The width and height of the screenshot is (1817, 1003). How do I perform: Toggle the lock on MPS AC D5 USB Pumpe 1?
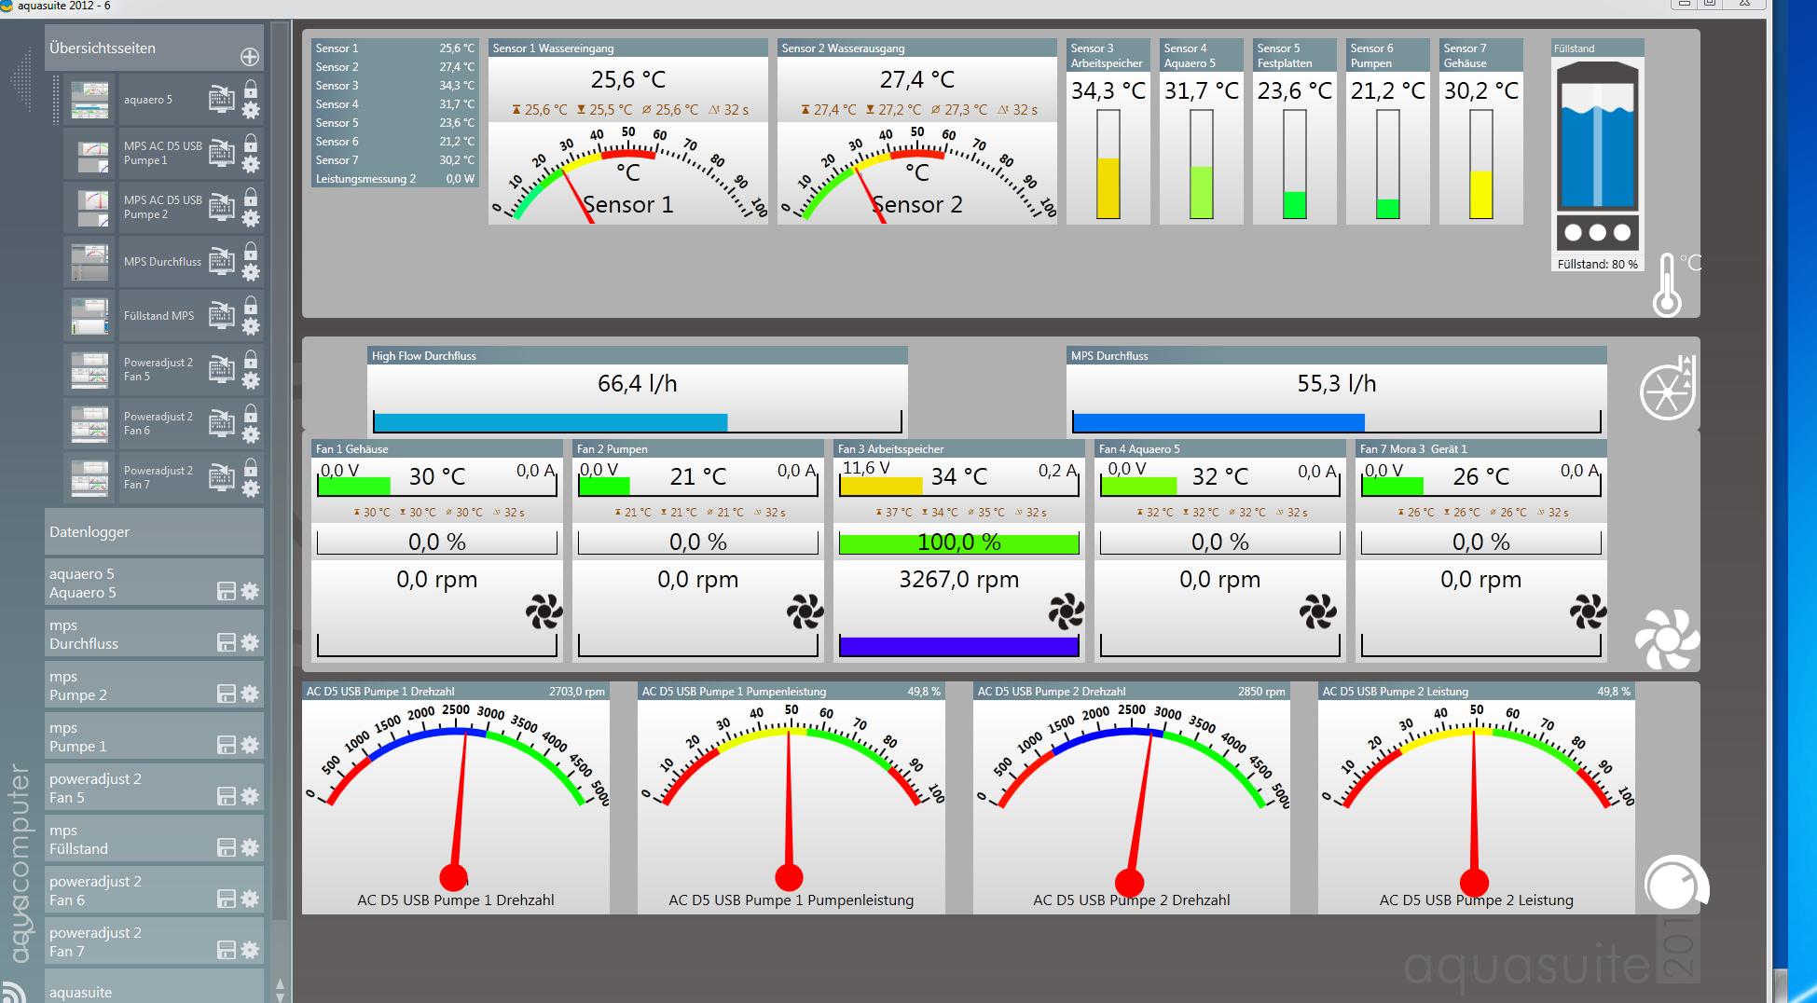coord(251,144)
